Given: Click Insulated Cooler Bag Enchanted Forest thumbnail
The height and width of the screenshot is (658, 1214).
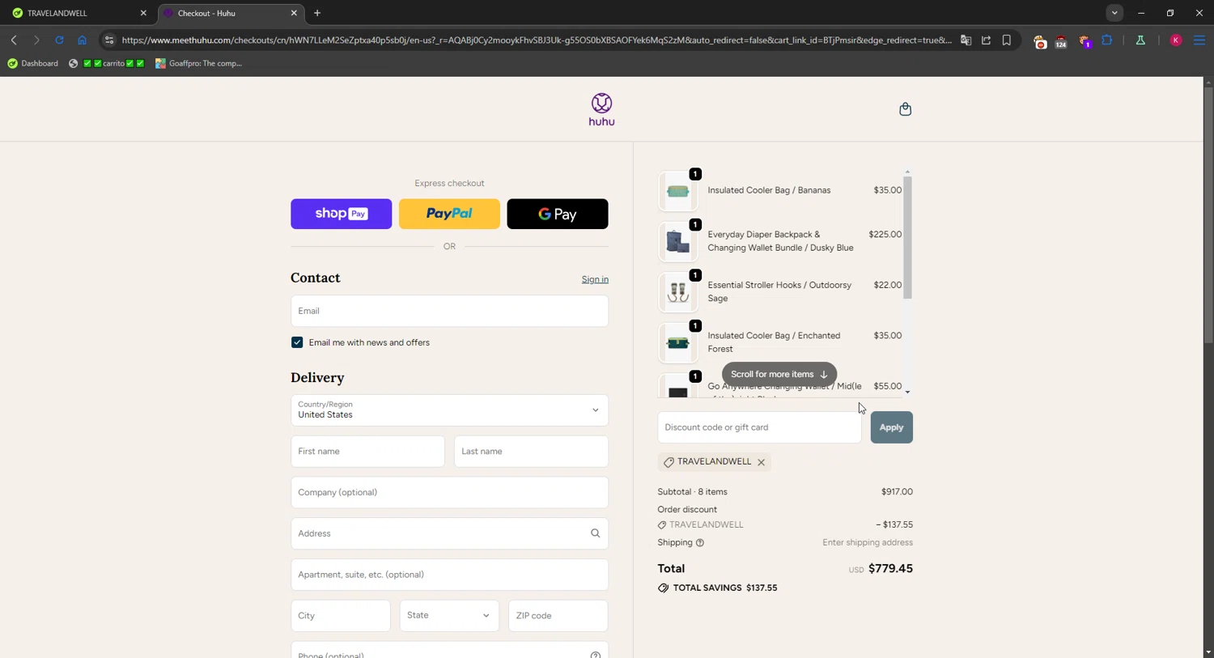Looking at the screenshot, I should [678, 343].
